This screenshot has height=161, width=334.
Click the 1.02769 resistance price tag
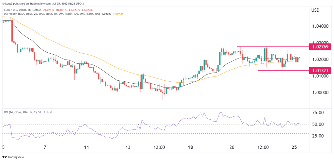pyautogui.click(x=320, y=47)
